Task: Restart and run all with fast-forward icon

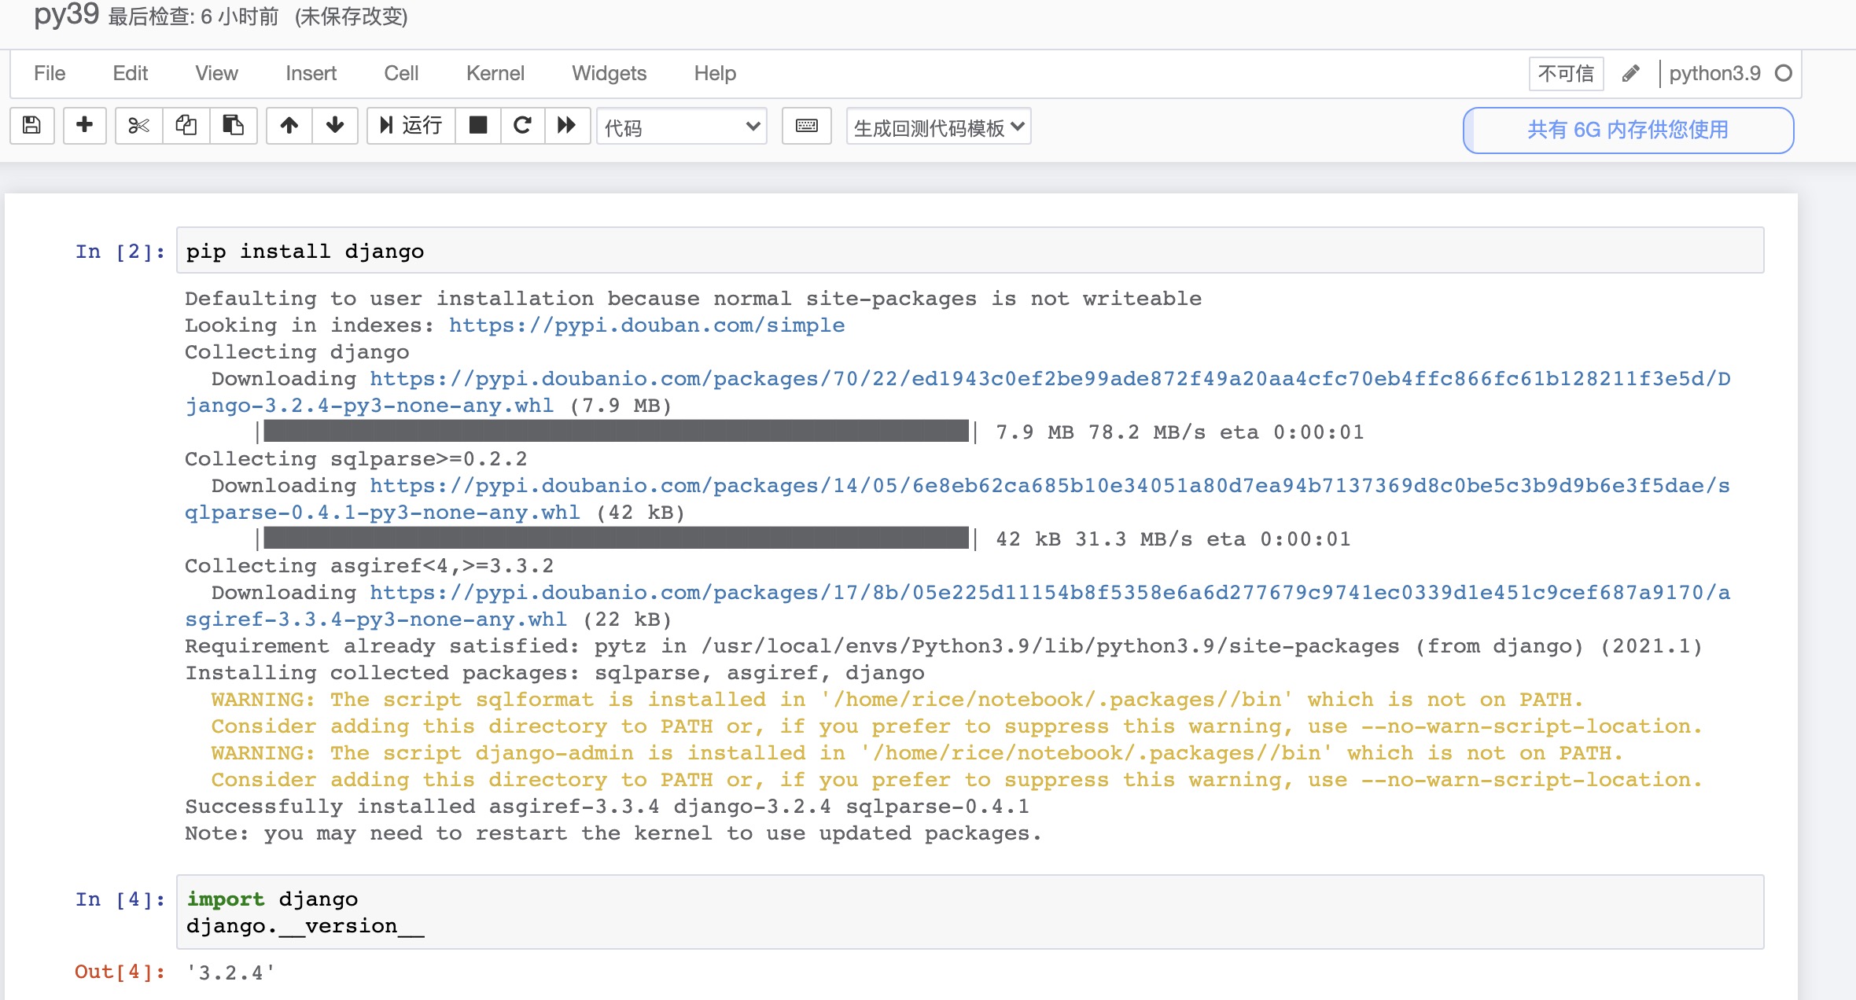Action: coord(567,126)
